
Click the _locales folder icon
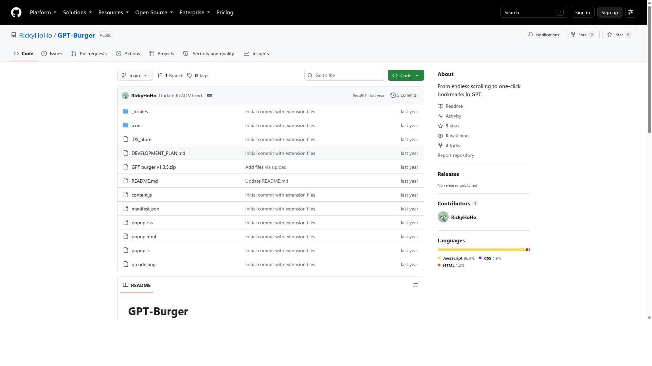click(x=126, y=111)
